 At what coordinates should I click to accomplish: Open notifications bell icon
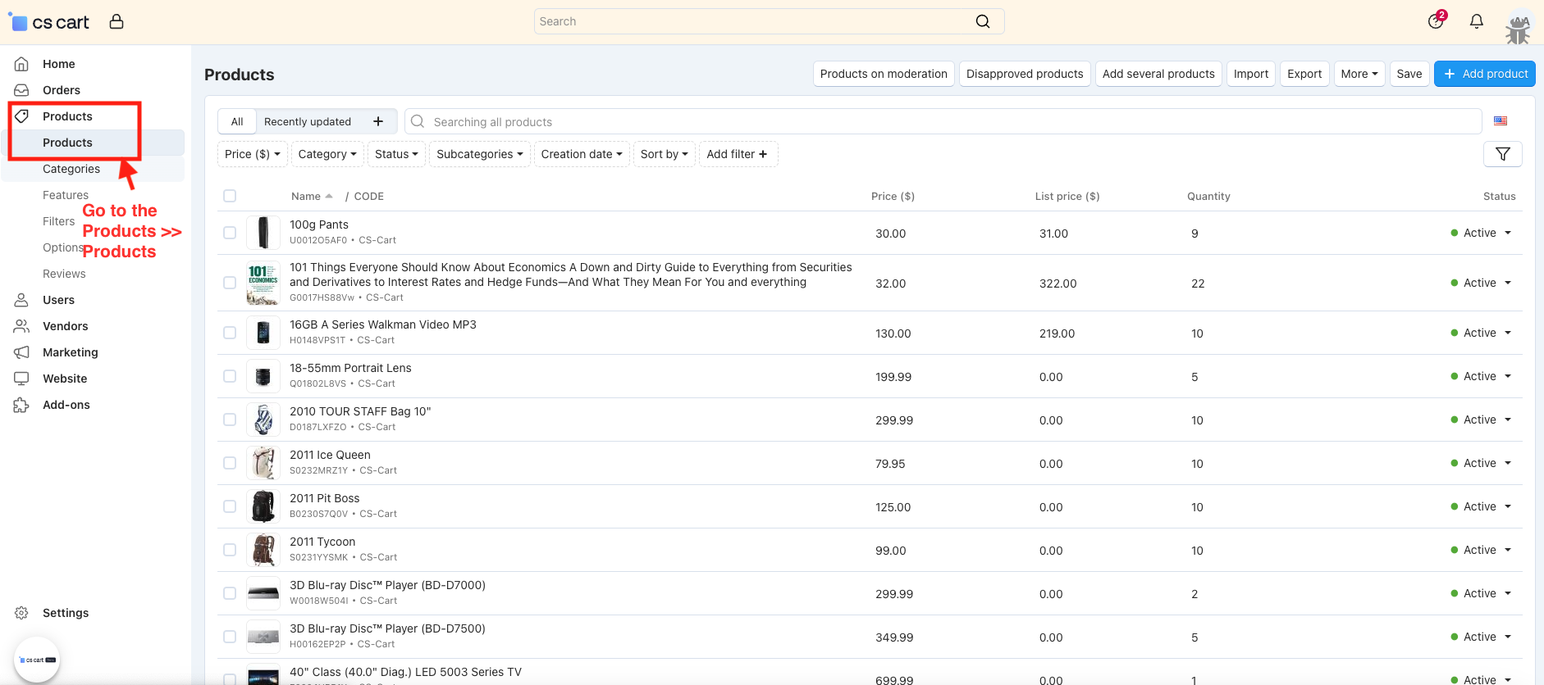click(x=1477, y=21)
